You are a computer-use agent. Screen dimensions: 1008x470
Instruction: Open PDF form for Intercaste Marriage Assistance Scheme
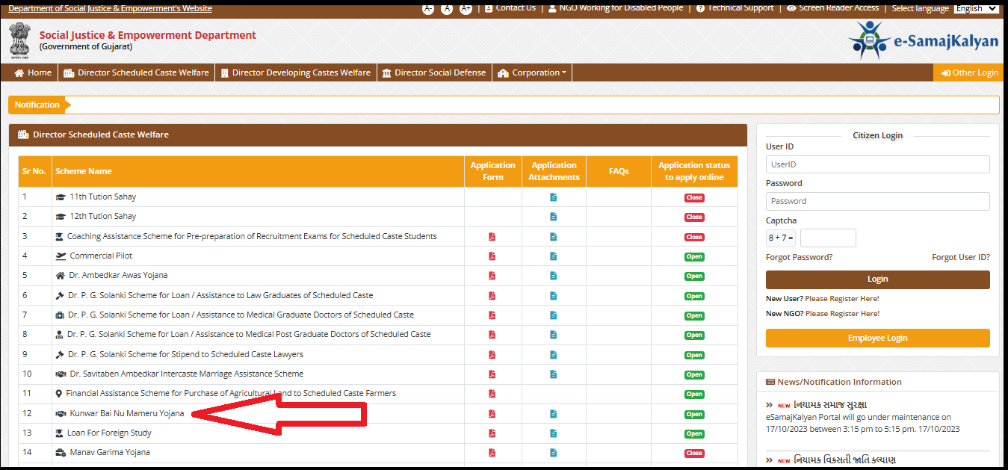coord(492,374)
